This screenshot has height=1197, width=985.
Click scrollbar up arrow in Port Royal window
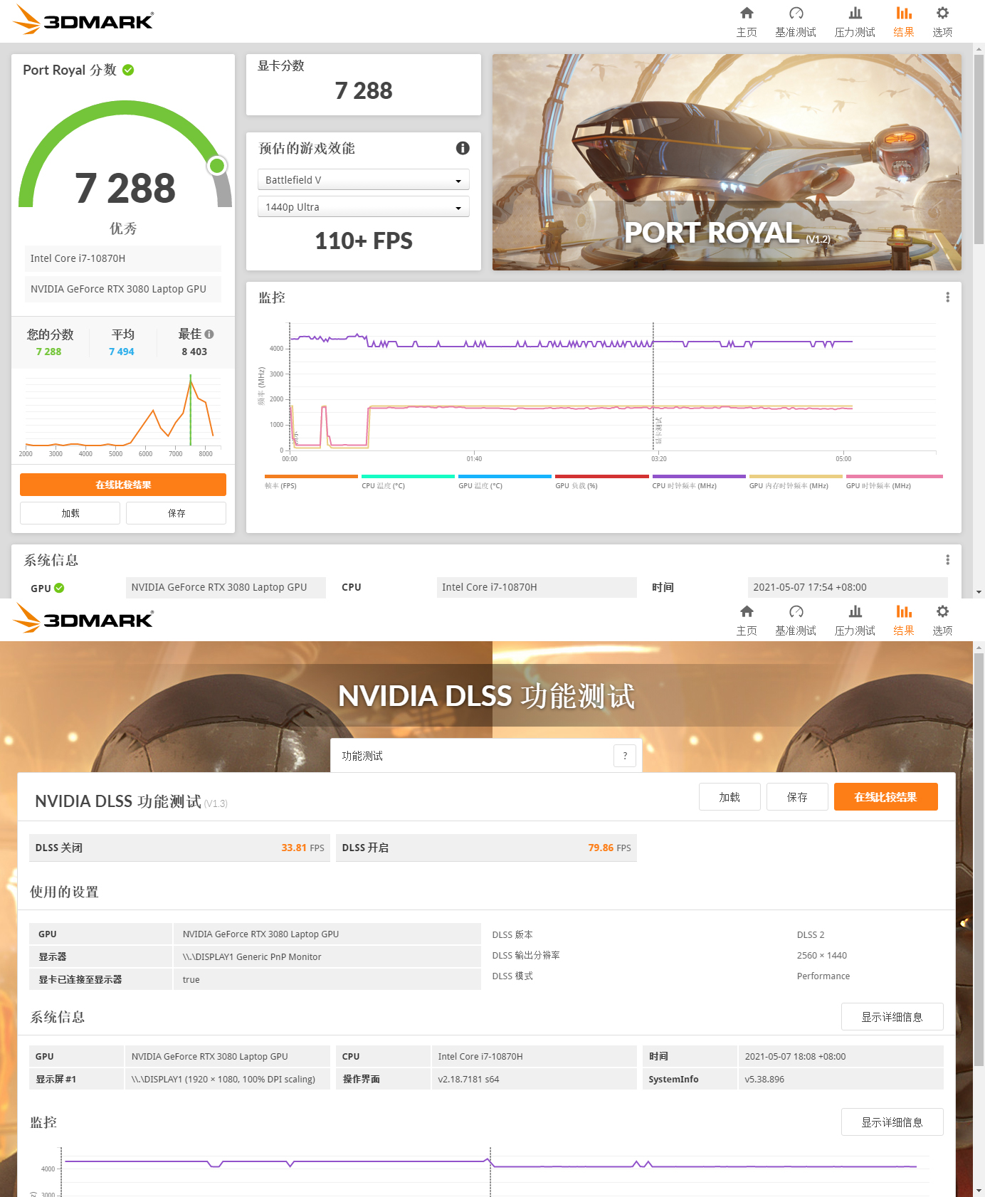point(979,49)
